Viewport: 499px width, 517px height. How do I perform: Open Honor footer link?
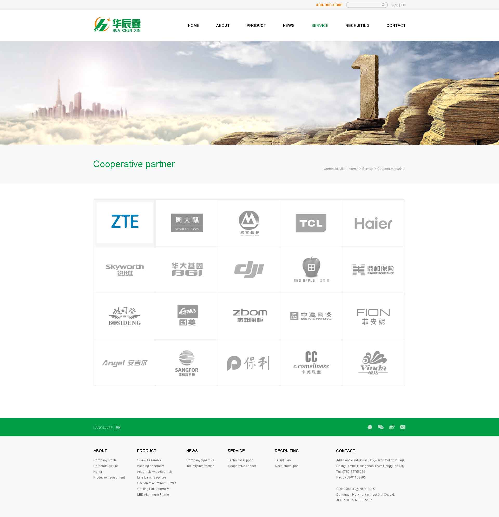click(x=97, y=472)
